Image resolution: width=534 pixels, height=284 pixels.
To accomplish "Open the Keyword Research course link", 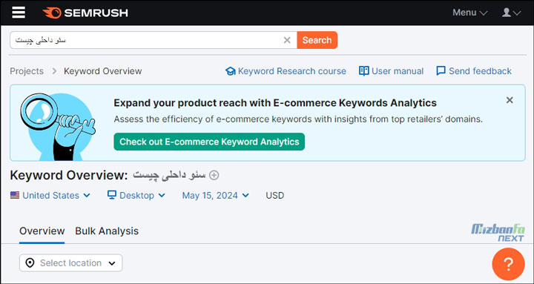I will click(286, 71).
